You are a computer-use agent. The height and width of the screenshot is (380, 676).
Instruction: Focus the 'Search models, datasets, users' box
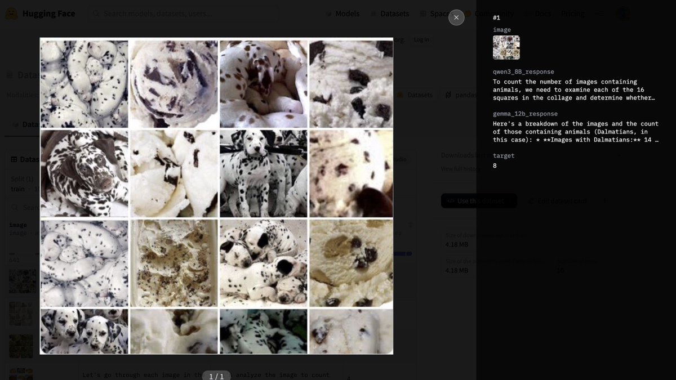pos(183,14)
